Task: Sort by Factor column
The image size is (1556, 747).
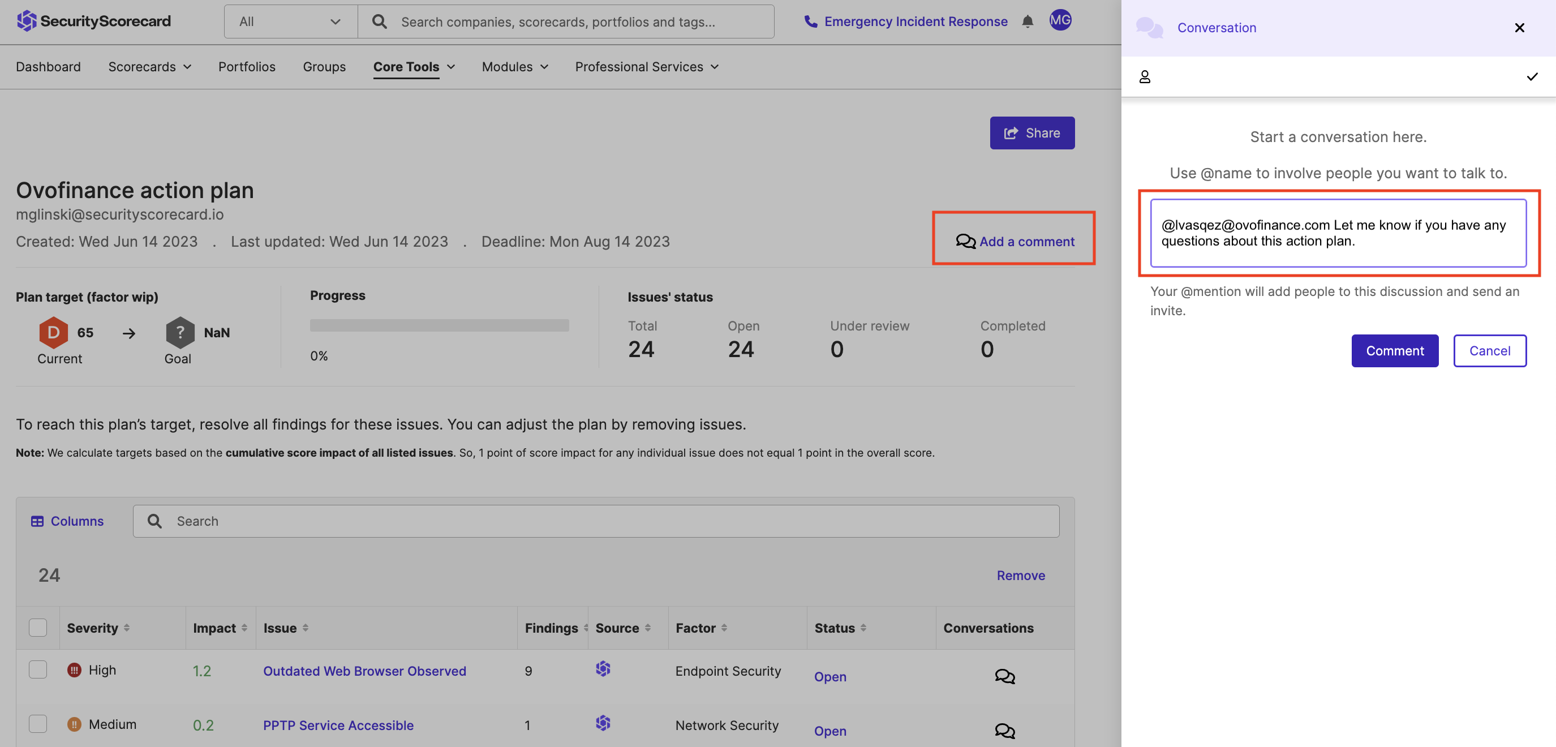Action: pos(724,628)
